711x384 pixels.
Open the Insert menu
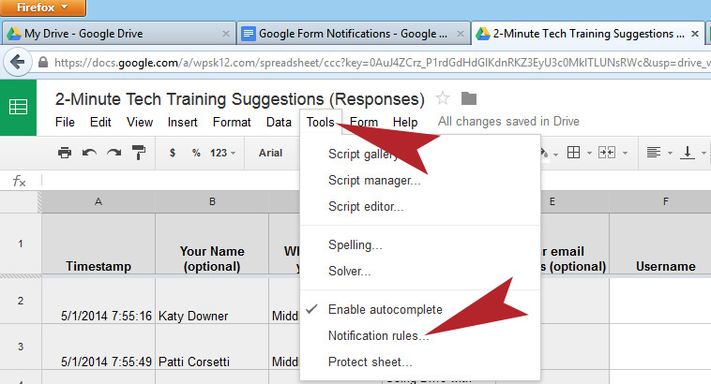(182, 123)
